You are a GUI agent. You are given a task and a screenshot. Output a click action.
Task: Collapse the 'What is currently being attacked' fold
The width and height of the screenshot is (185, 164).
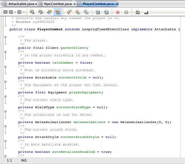click(5, 67)
